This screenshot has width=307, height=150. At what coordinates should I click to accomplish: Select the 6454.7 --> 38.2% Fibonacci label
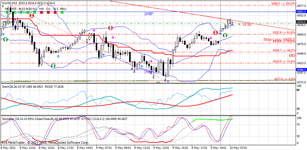click(284, 50)
